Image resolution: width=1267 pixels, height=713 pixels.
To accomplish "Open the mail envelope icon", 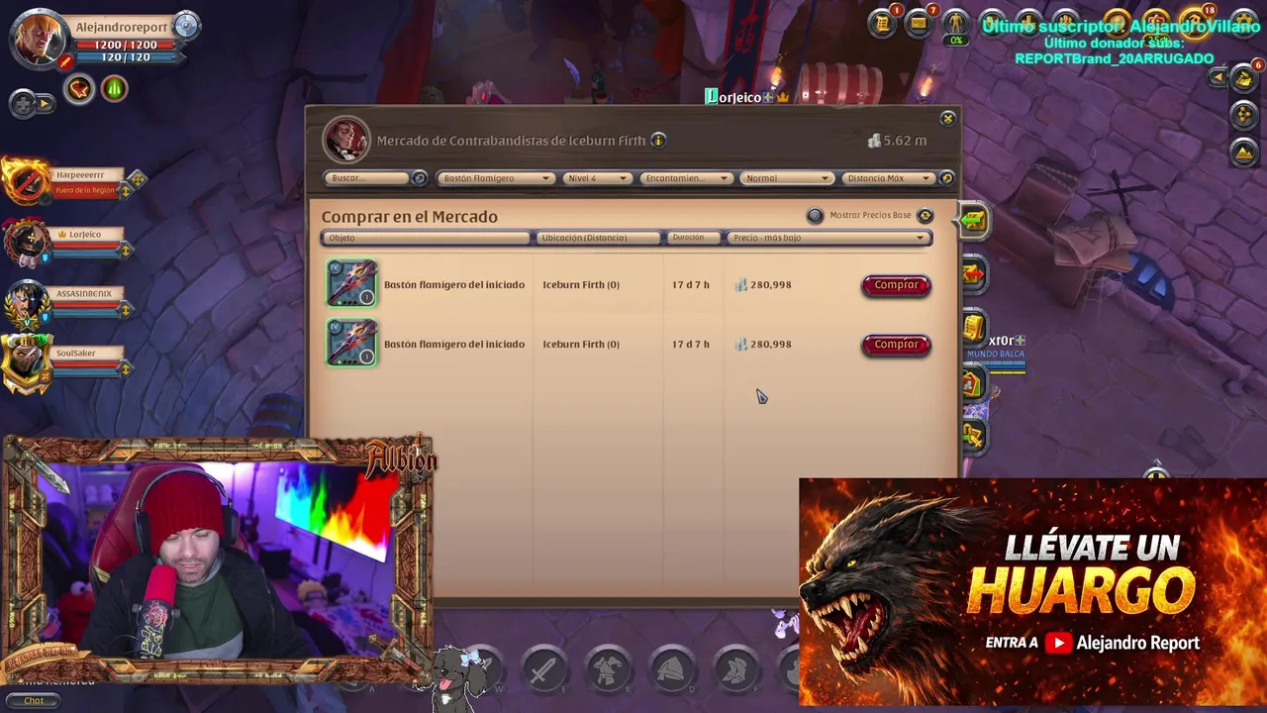I will pos(919,23).
